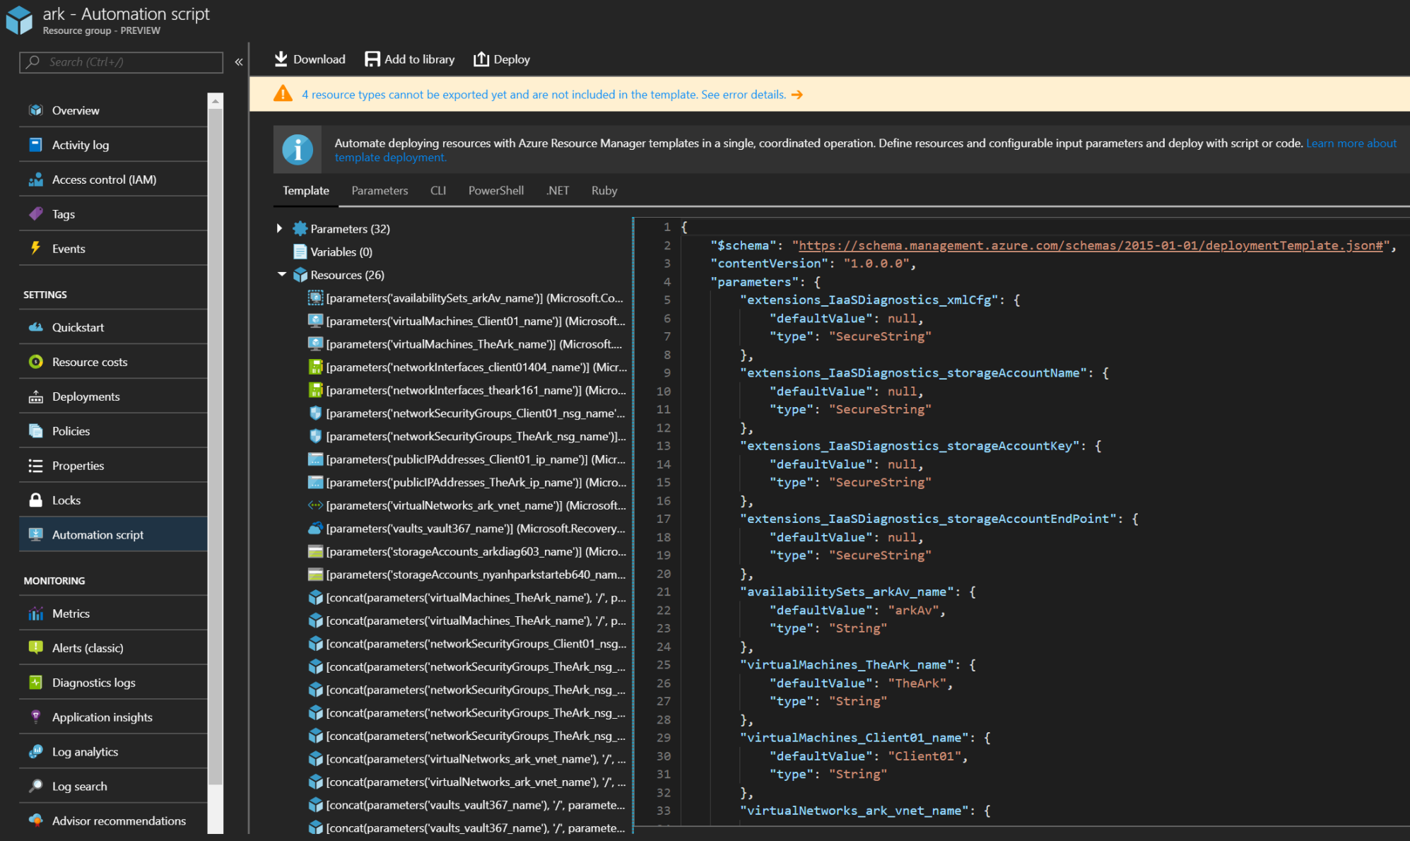Click "arkAv" default value in code
The height and width of the screenshot is (841, 1410).
[913, 611]
